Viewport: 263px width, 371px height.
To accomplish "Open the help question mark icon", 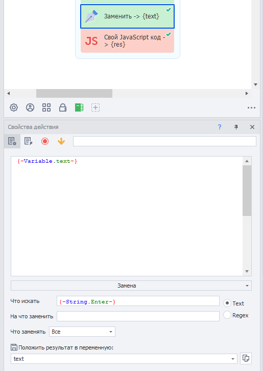I will 220,127.
